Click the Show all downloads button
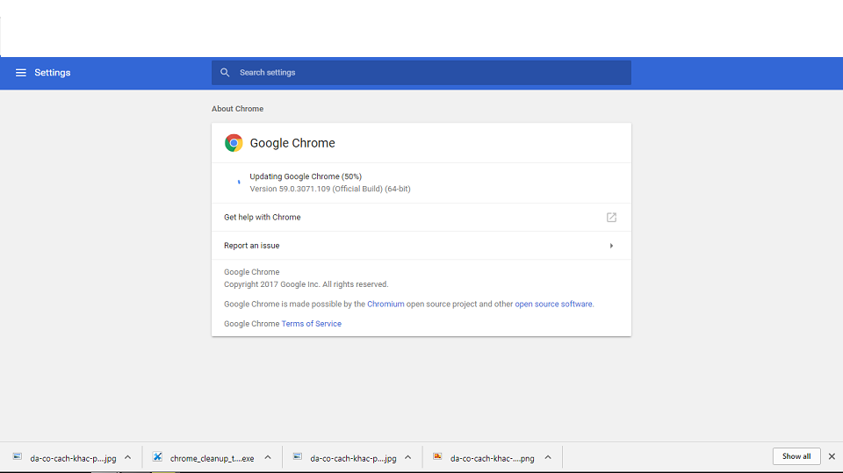Screen dimensions: 843x473 pyautogui.click(x=796, y=456)
